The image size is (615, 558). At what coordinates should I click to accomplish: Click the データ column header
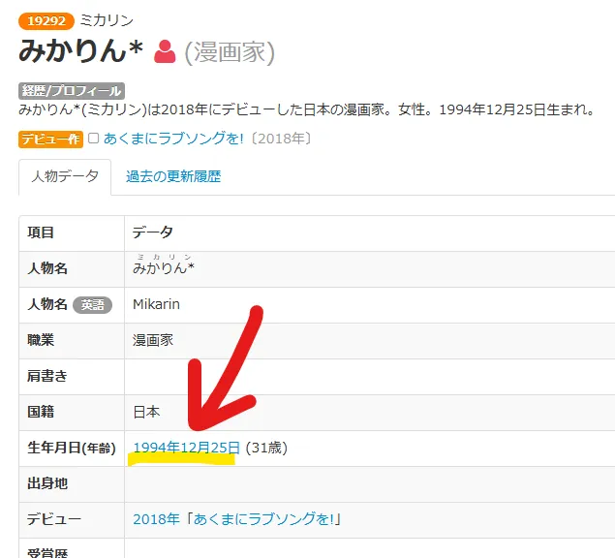coord(153,232)
